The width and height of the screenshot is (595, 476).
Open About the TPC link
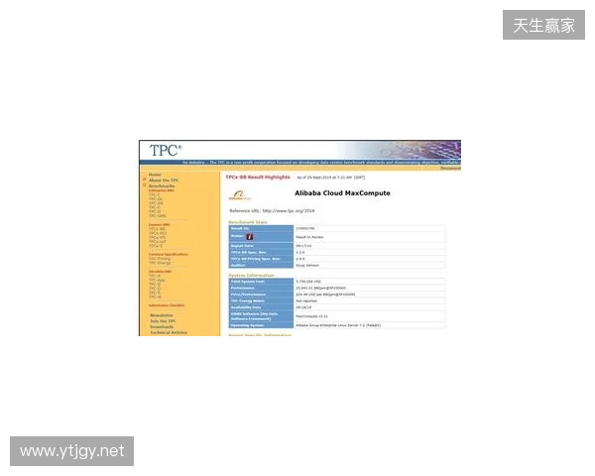[x=164, y=180]
